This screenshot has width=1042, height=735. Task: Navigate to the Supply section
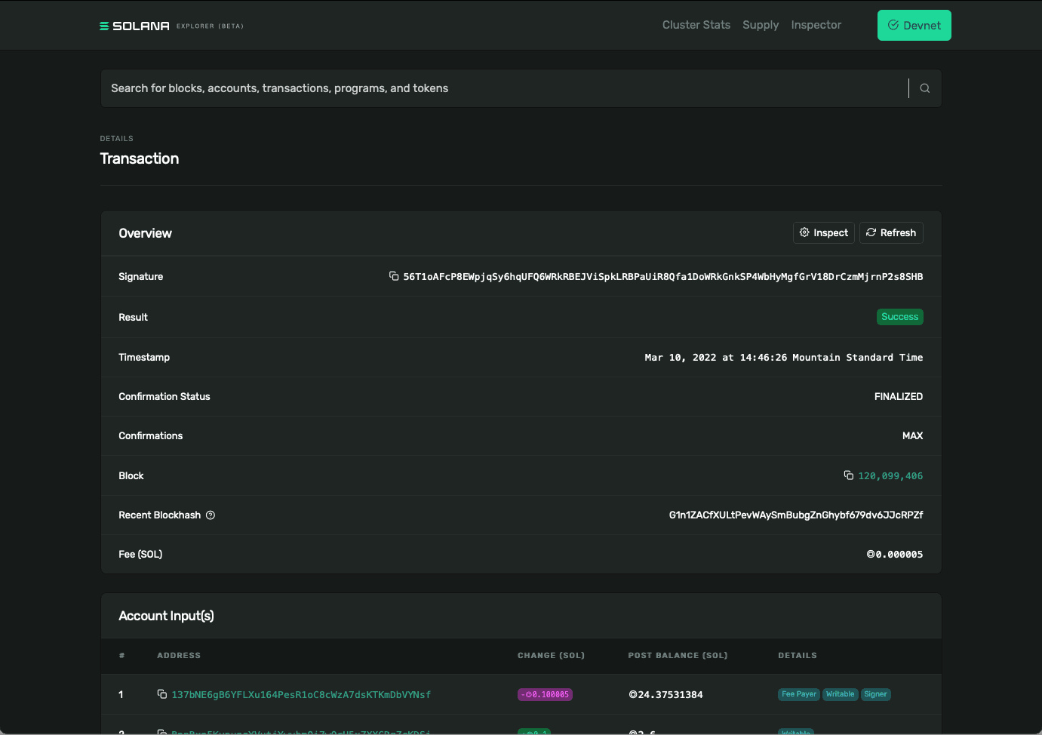click(760, 25)
